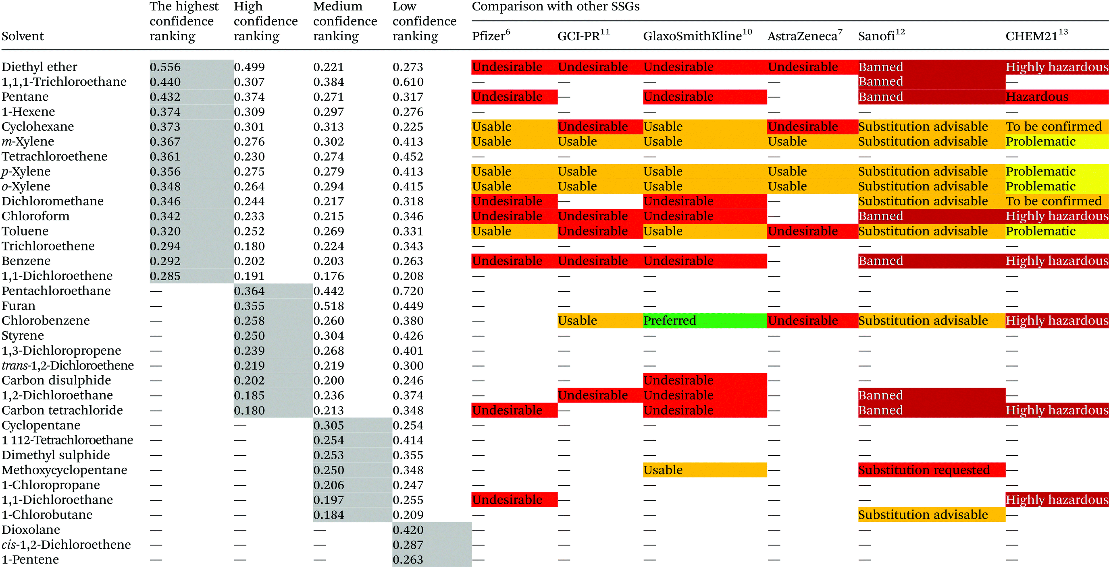Select the '1-Hexene' solvent name
The height and width of the screenshot is (568, 1109).
tap(28, 112)
